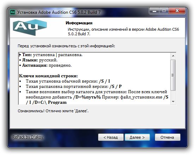Click the window title Установка Adobe Audition CS6

pyautogui.click(x=59, y=12)
